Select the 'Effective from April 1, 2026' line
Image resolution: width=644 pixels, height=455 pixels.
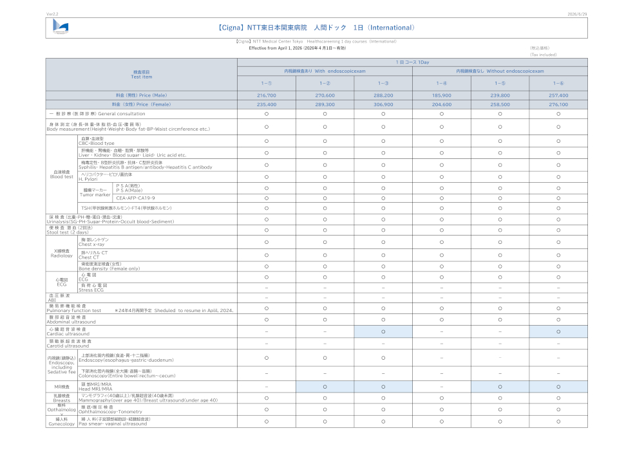coord(298,48)
